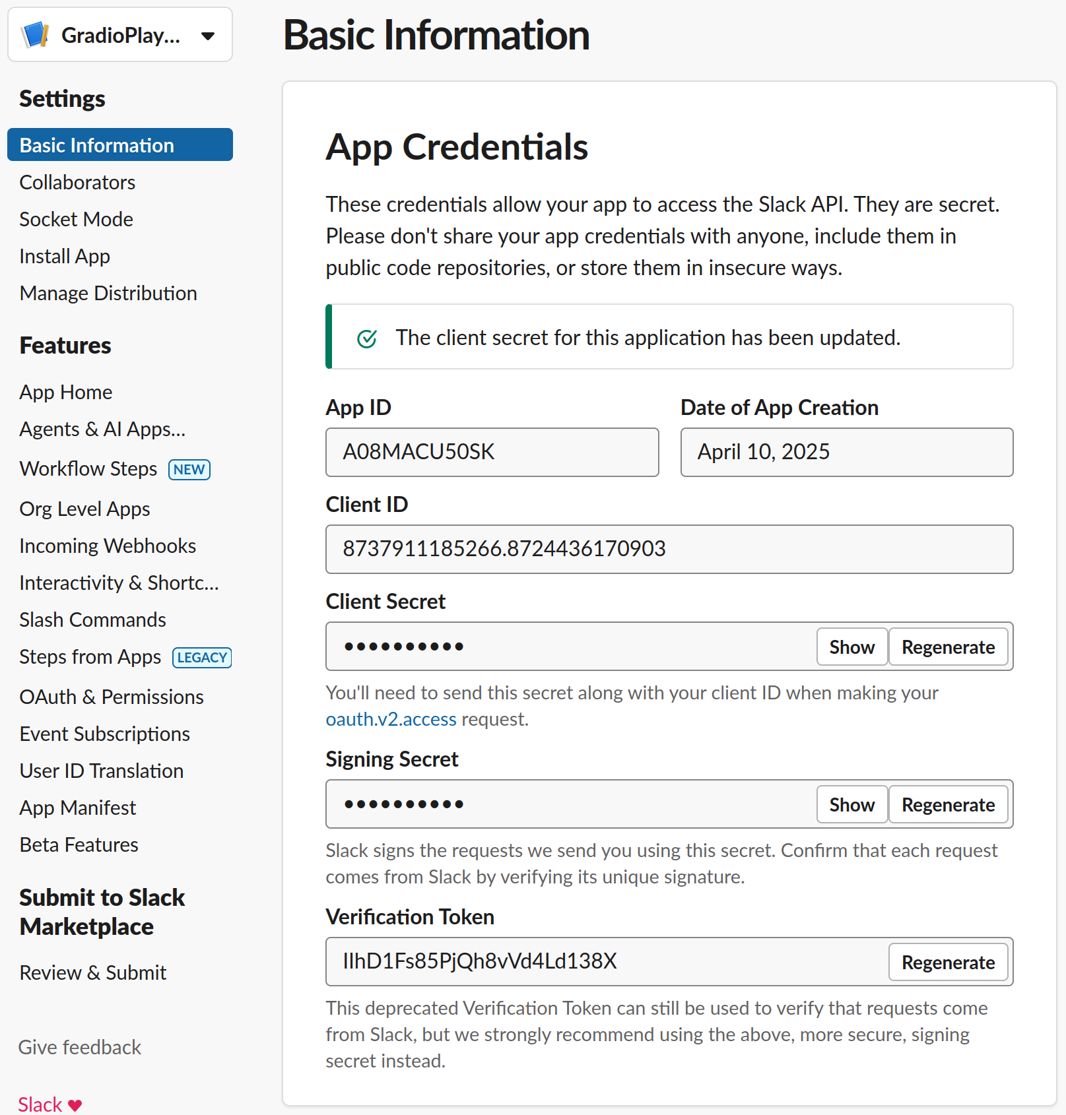
Task: Click the Give feedback link
Action: (80, 1047)
